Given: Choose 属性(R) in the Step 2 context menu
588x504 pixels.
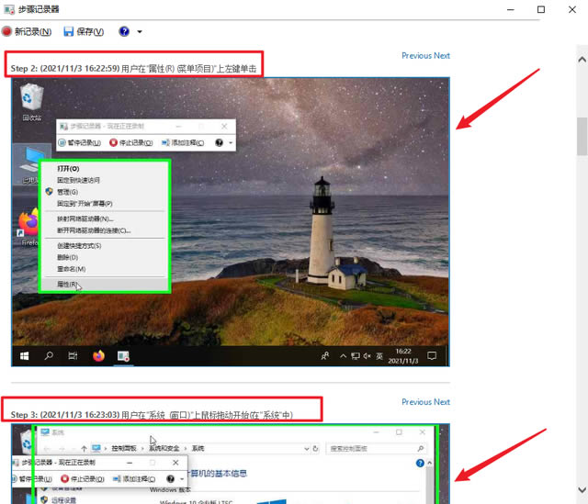Looking at the screenshot, I should [105, 284].
